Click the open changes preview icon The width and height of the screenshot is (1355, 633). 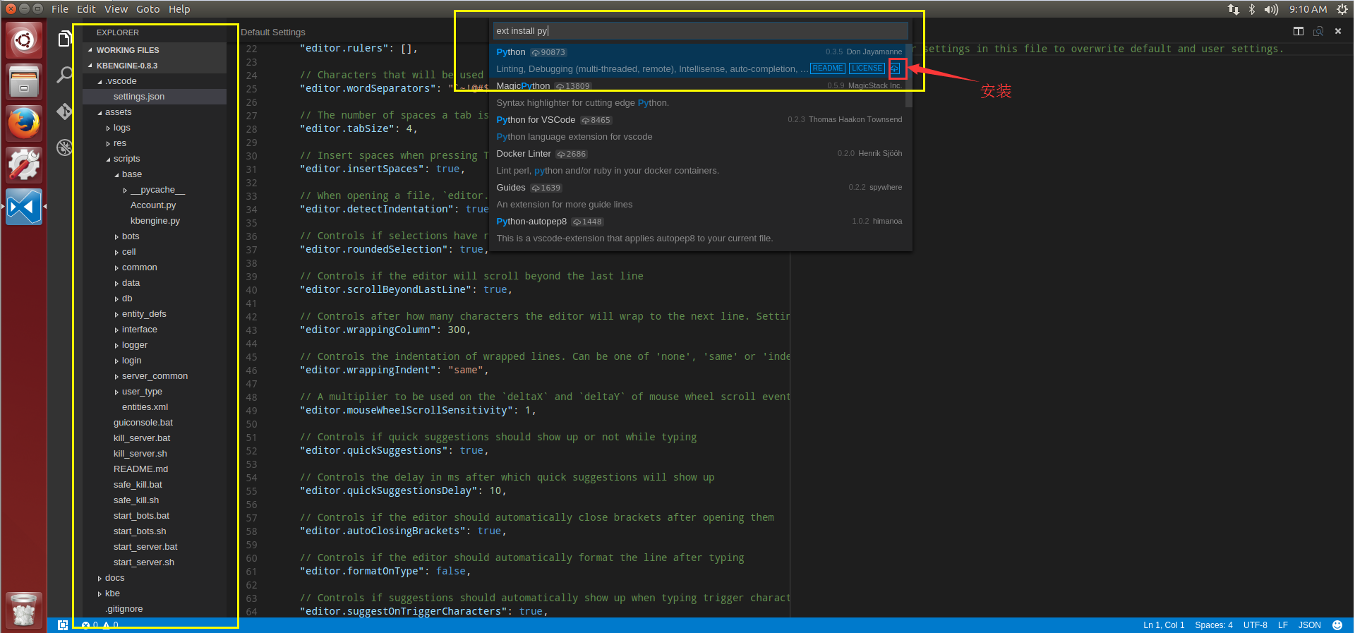pos(1318,31)
